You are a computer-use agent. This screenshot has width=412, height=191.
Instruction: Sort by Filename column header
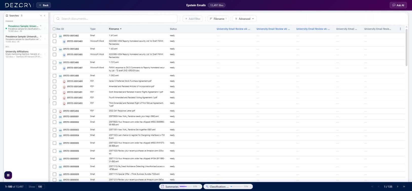(x=115, y=29)
